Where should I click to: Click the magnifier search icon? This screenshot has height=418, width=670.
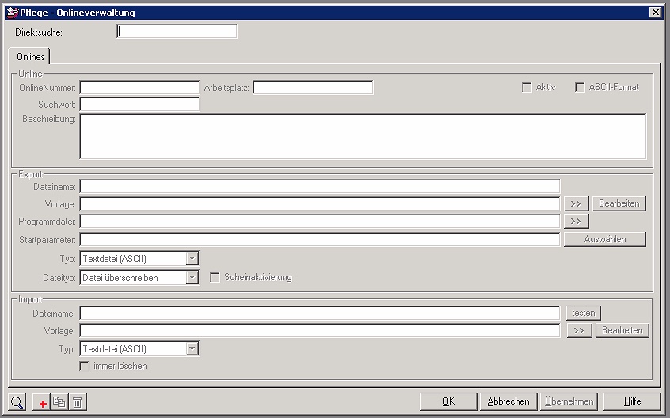[x=17, y=402]
